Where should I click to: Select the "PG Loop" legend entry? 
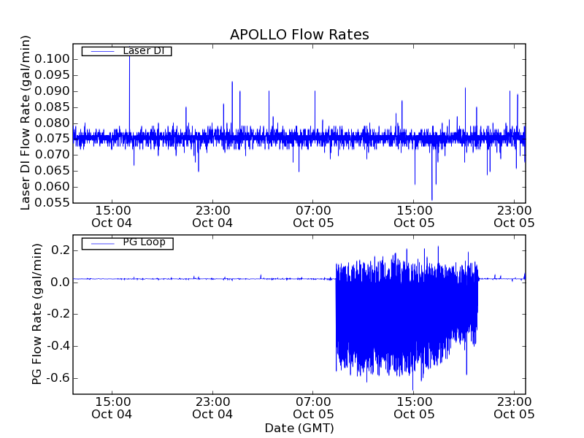coord(127,243)
